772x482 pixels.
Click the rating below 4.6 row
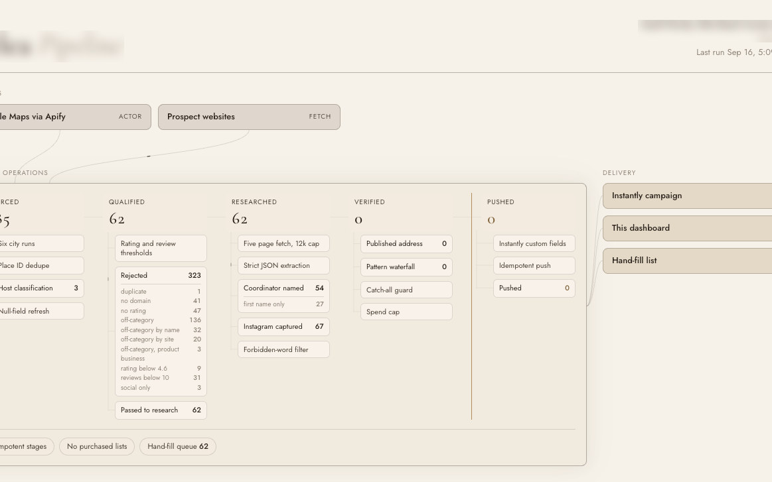pyautogui.click(x=161, y=369)
